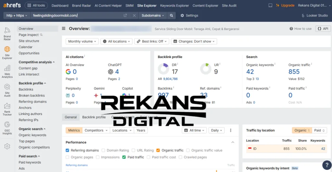Click the How to use link

pos(301,29)
